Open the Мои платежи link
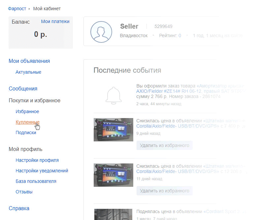Image resolution: width=255 pixels, height=220 pixels. click(x=55, y=21)
